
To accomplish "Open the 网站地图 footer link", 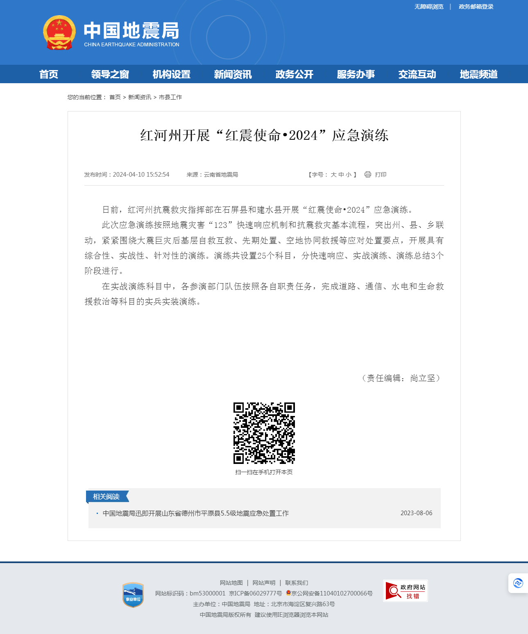I will (x=231, y=582).
